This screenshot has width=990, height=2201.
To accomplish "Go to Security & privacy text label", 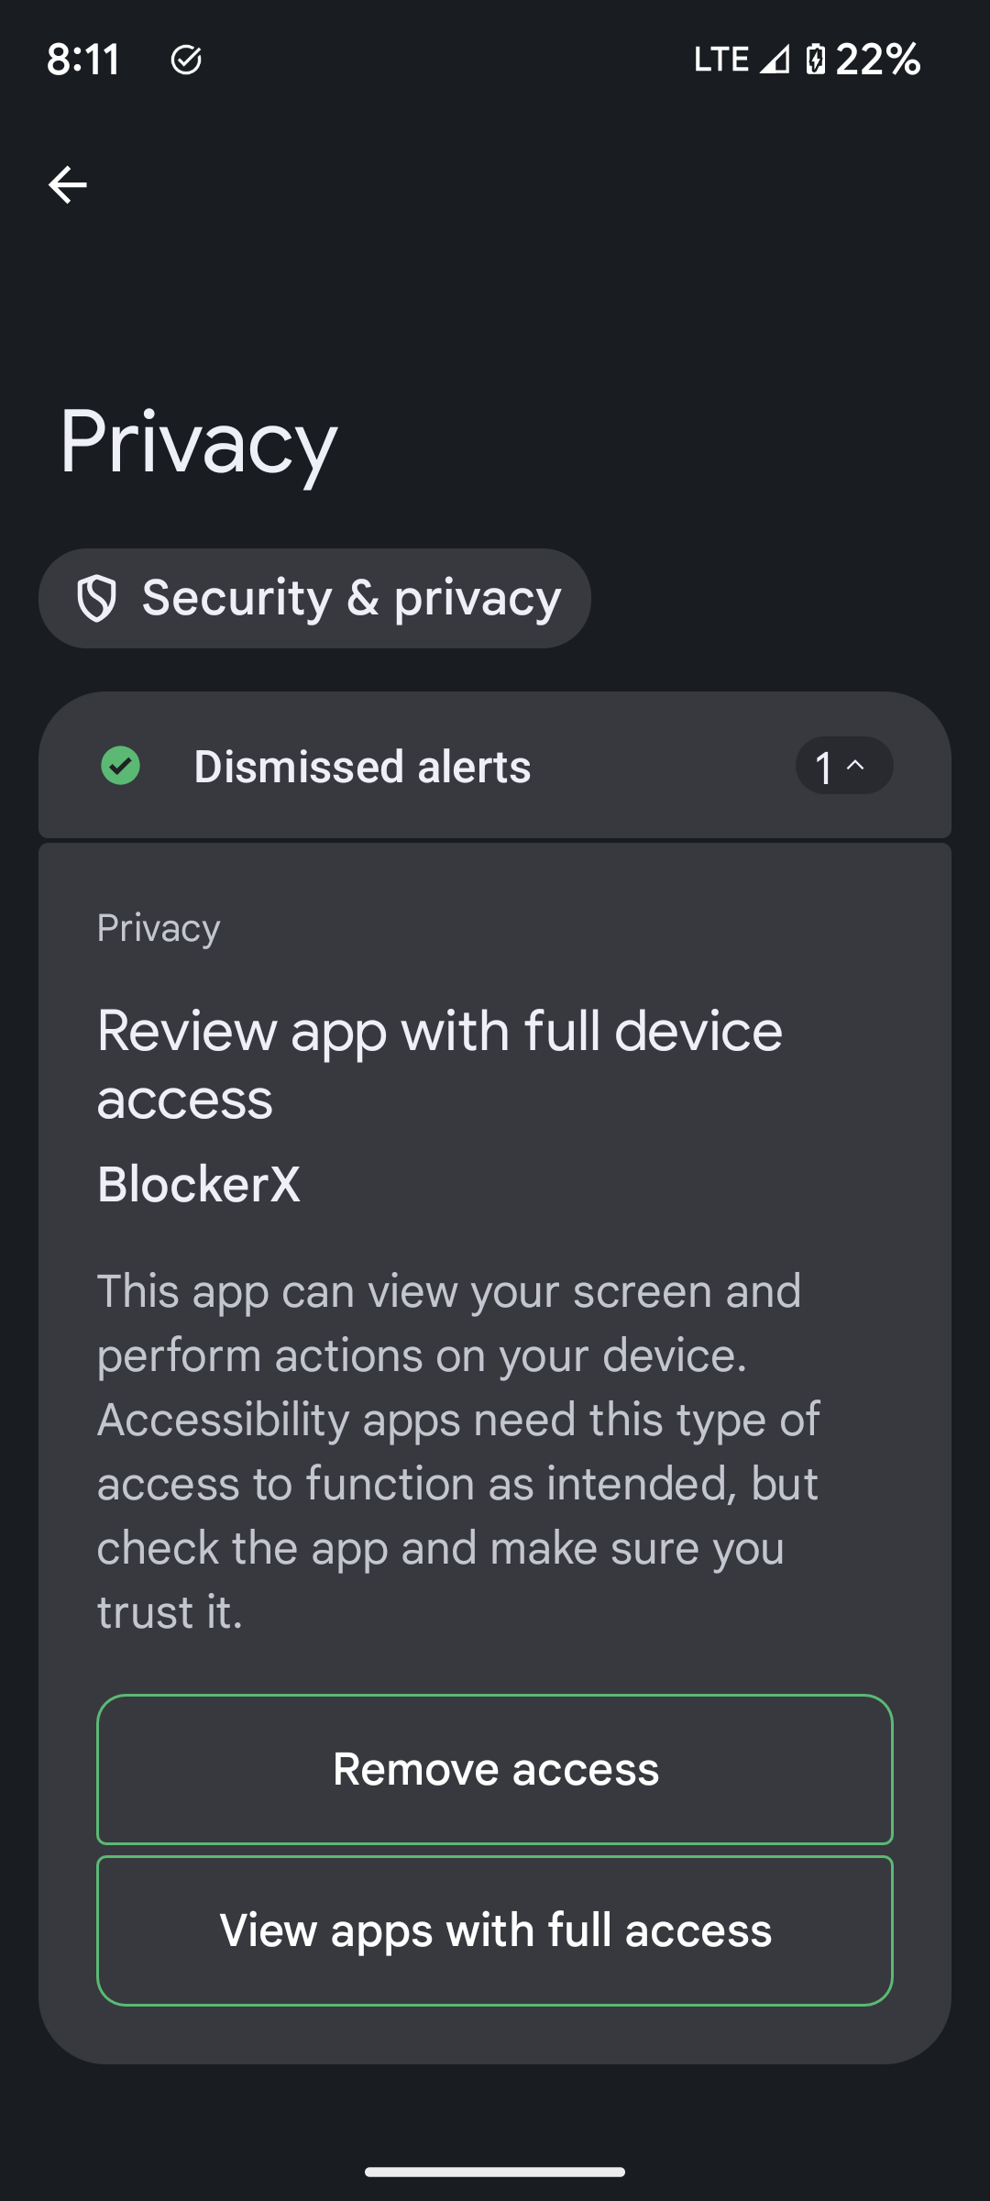I will coord(351,599).
